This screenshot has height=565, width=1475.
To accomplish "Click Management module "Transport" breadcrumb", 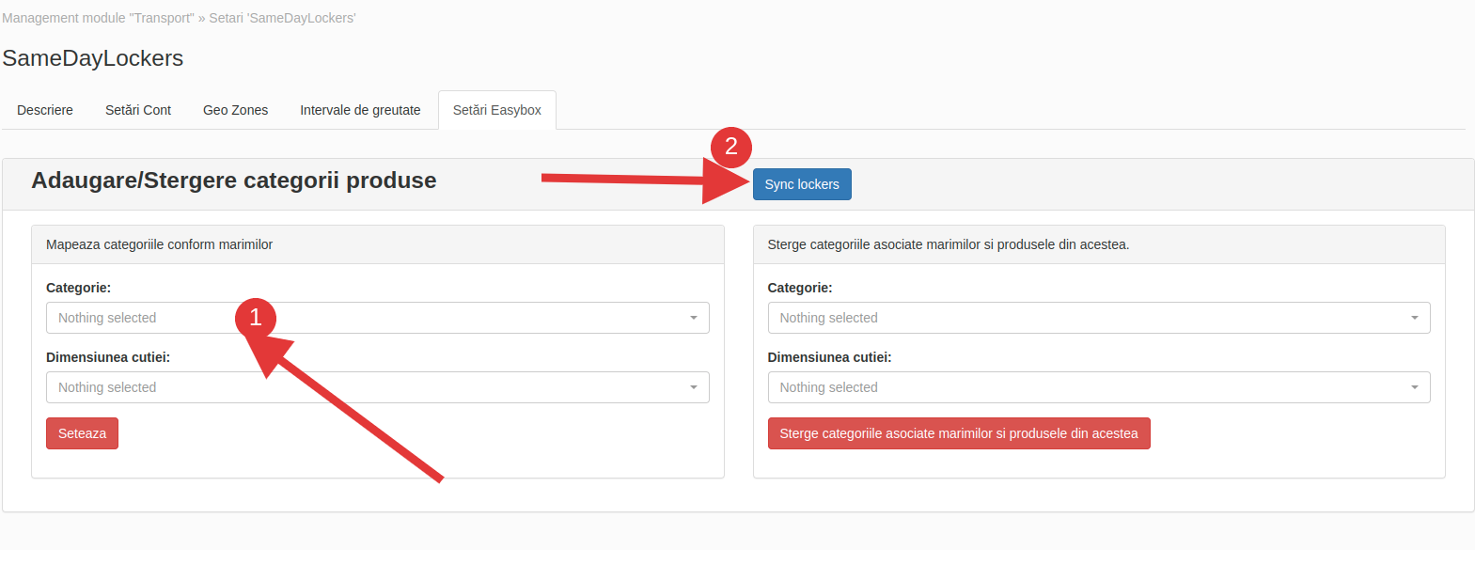I will (x=98, y=18).
